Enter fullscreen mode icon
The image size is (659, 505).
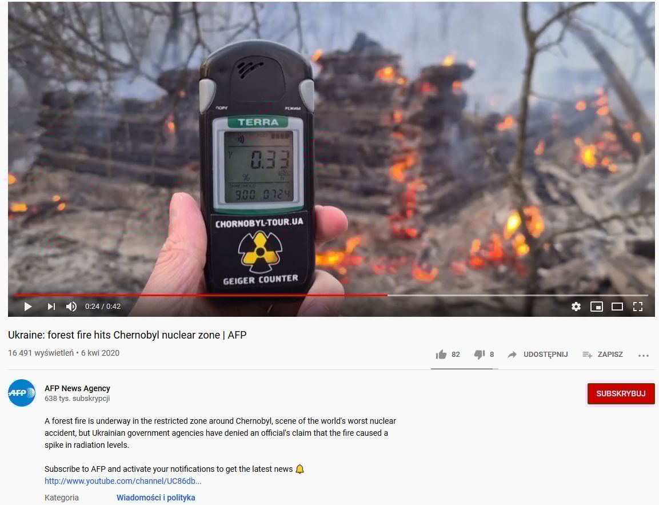coord(637,307)
